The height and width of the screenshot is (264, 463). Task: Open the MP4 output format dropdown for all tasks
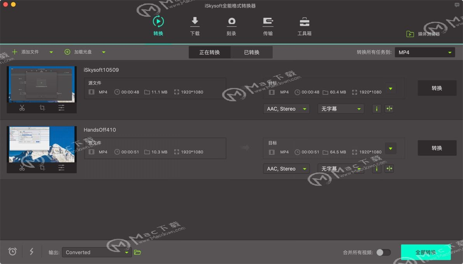pyautogui.click(x=424, y=52)
